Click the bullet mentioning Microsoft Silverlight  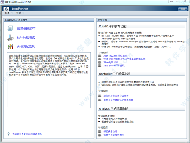pos(143,43)
